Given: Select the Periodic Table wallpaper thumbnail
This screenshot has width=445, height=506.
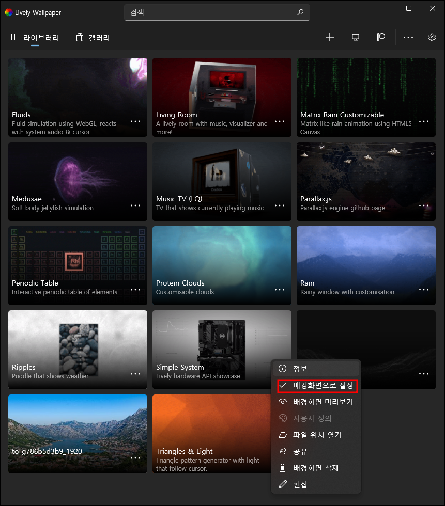Looking at the screenshot, I should 78,265.
